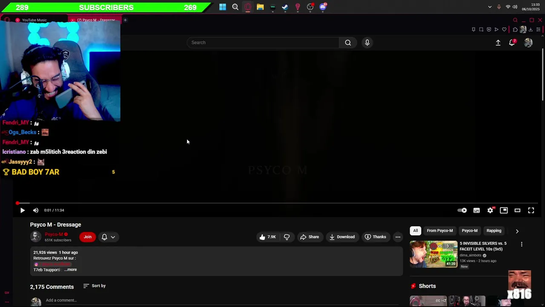This screenshot has width=545, height=307.
Task: Toggle the autoplay switch in player
Action: coord(462,210)
